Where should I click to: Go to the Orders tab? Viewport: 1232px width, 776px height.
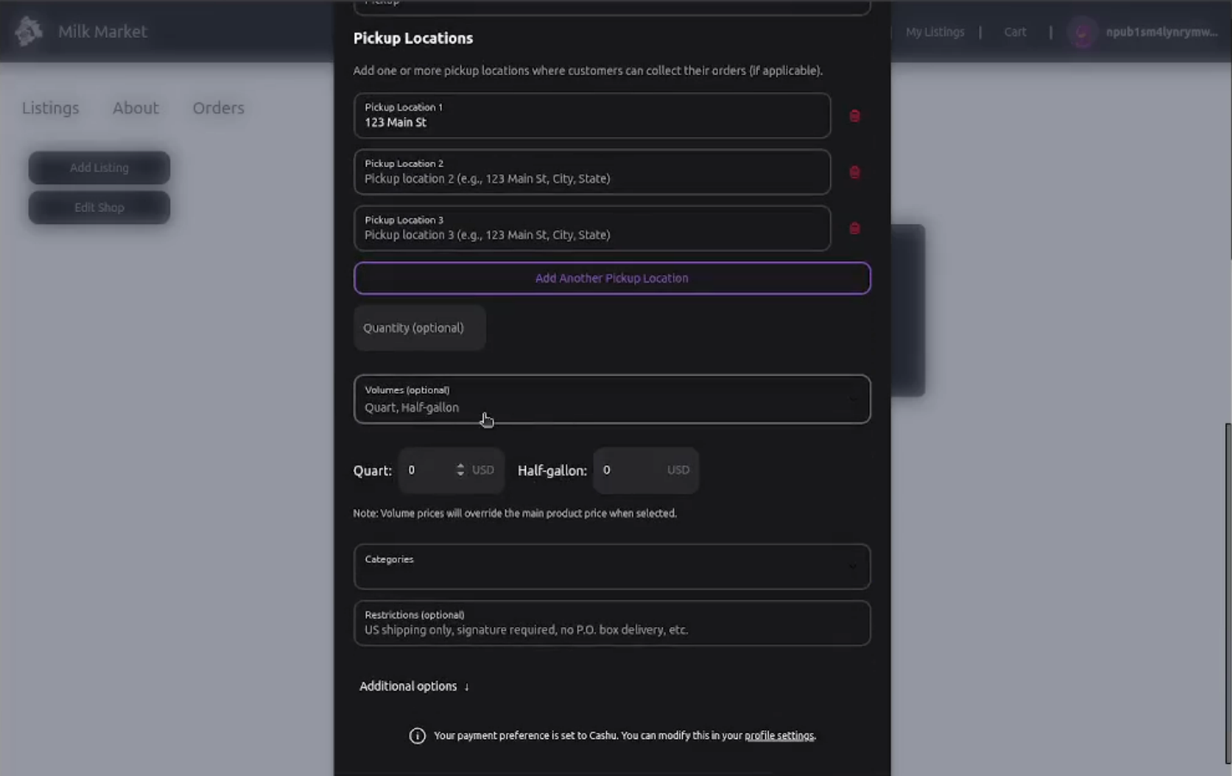219,109
